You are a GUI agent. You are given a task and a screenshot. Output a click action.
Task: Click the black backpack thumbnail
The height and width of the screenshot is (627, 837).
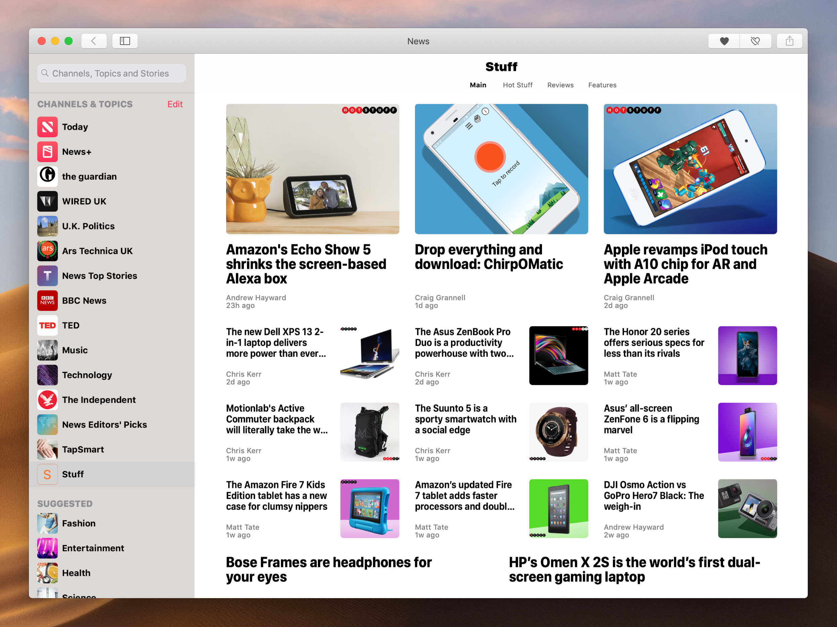pyautogui.click(x=370, y=432)
